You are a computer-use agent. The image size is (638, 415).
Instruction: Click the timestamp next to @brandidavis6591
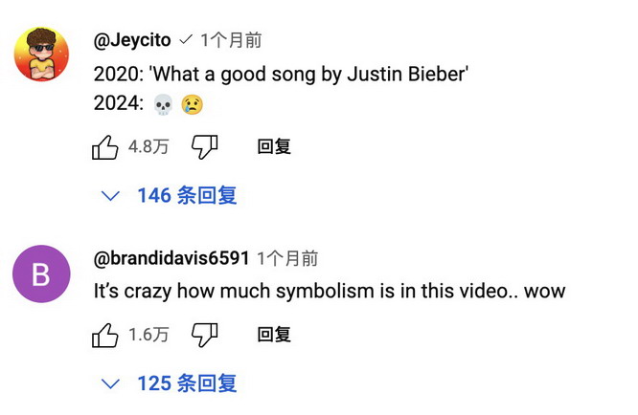pos(287,259)
